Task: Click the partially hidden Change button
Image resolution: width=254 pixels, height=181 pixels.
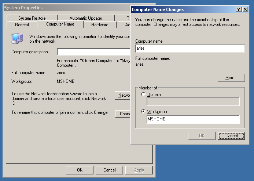Action: tap(123, 114)
